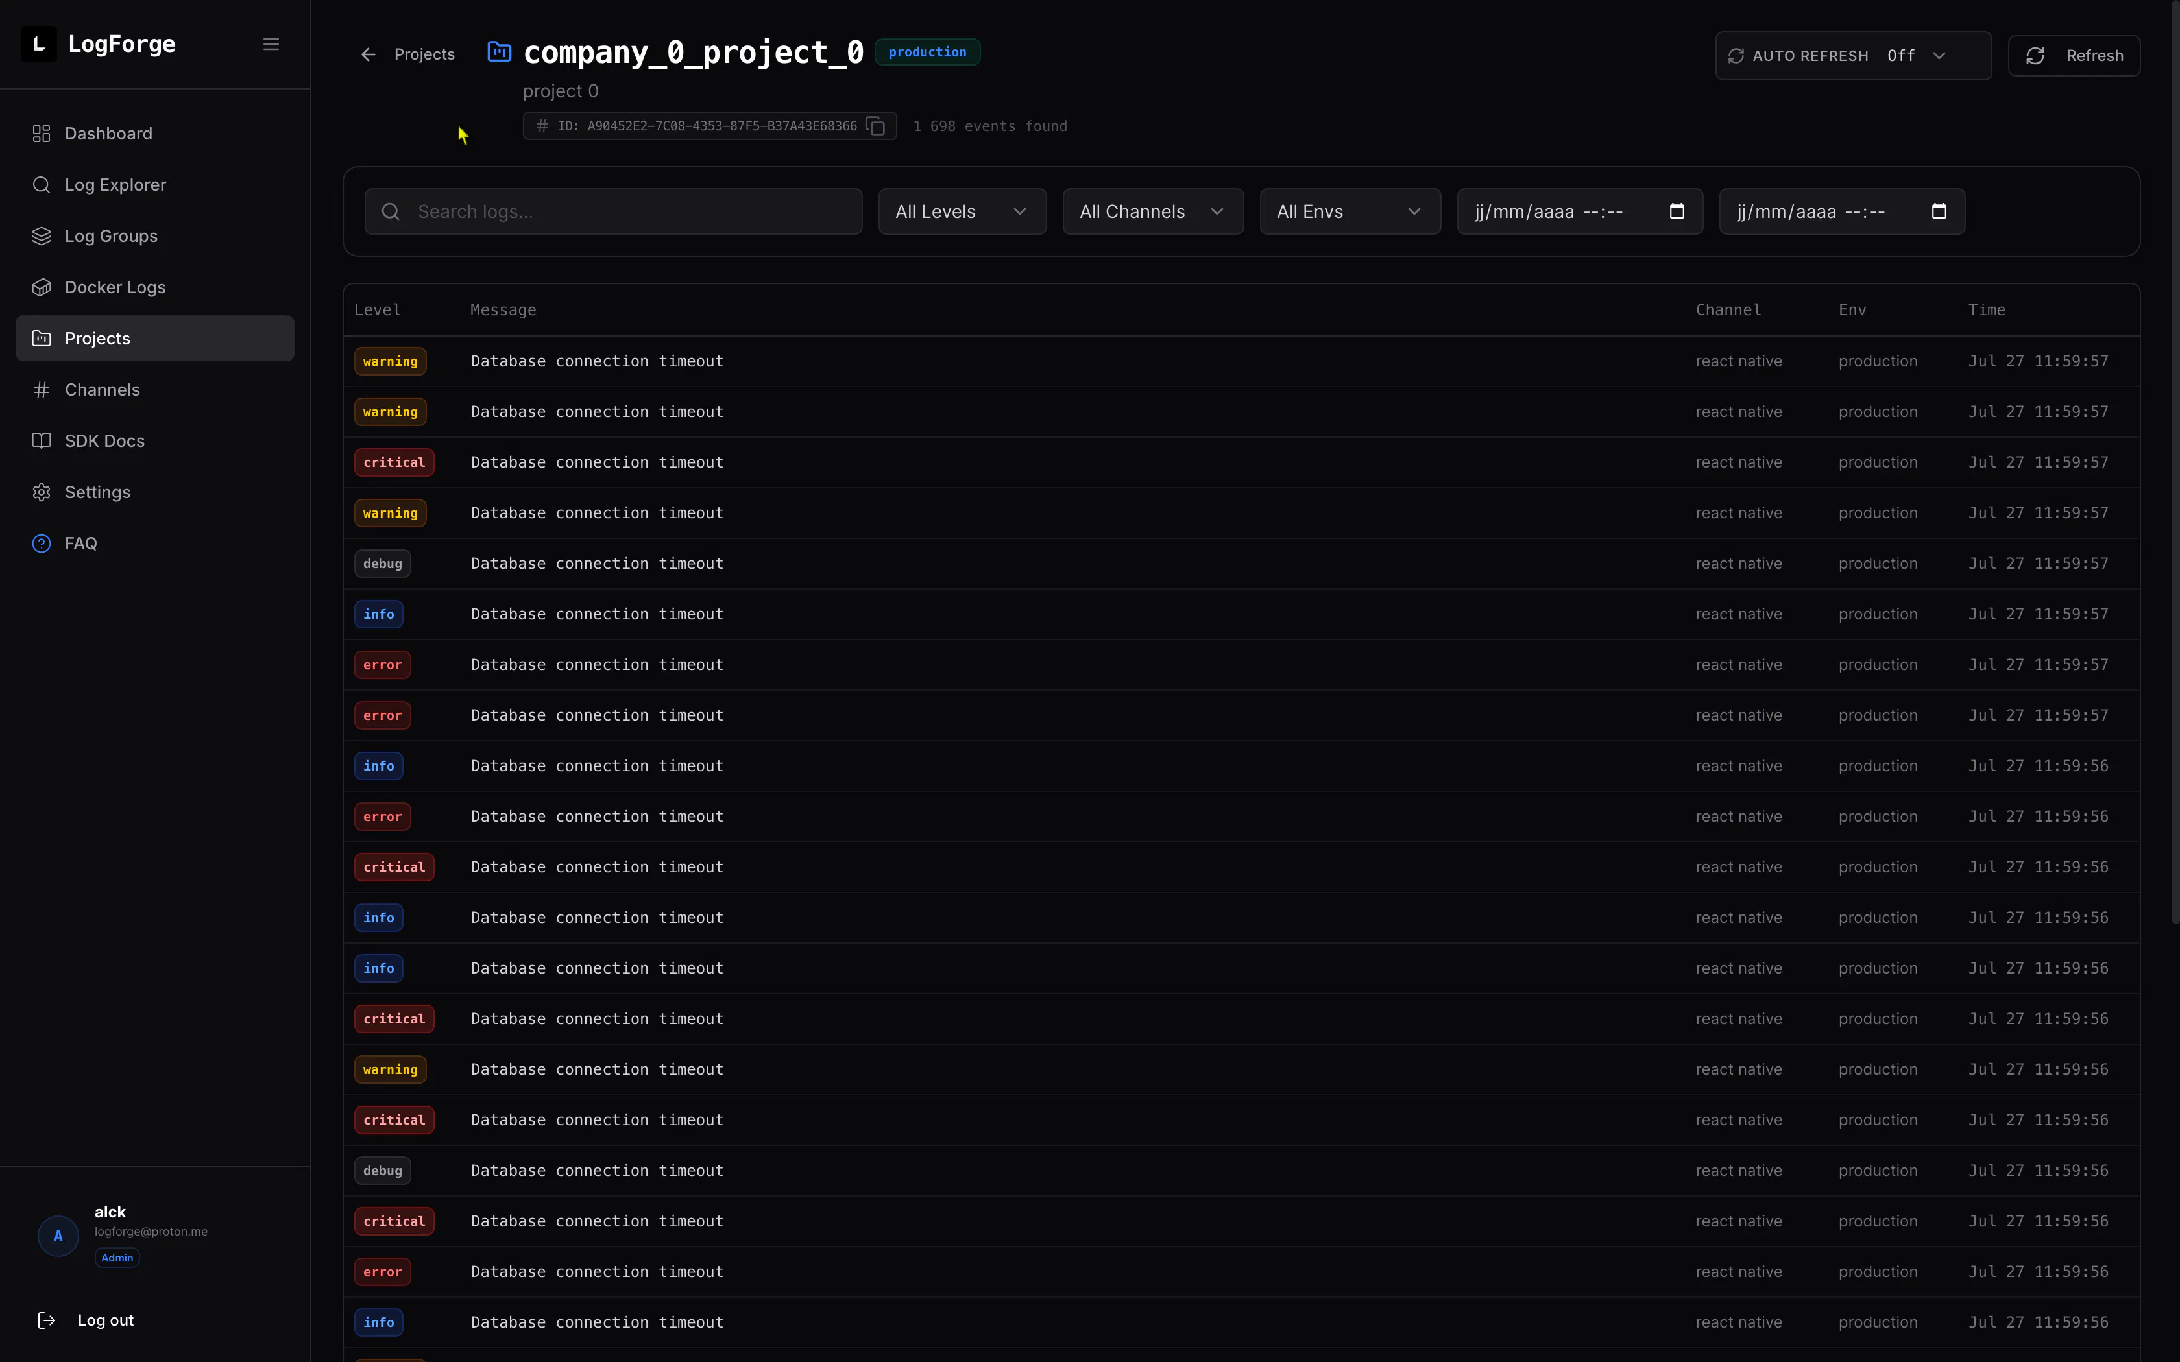Navigate to Docker Logs
Viewport: 2180px width, 1362px height.
155,287
